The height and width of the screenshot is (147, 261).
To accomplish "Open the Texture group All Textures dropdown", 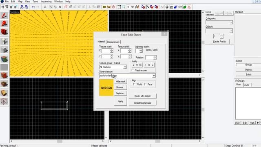I will (113, 67).
